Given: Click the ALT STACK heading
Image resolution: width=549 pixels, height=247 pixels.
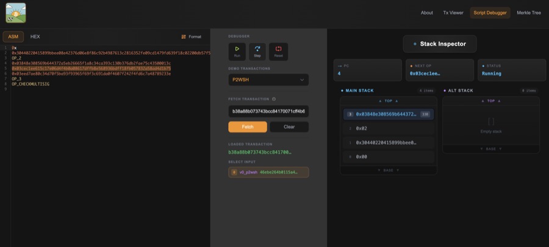Looking at the screenshot, I should (x=461, y=91).
